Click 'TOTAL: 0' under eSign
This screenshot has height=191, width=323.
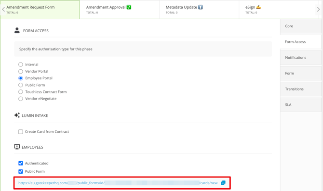pos(251,13)
